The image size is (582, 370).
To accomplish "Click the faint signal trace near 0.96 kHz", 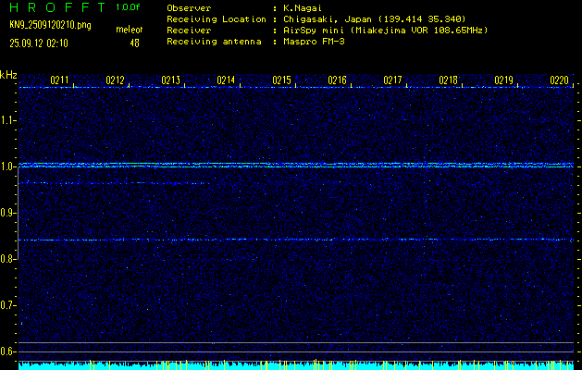I will (115, 183).
